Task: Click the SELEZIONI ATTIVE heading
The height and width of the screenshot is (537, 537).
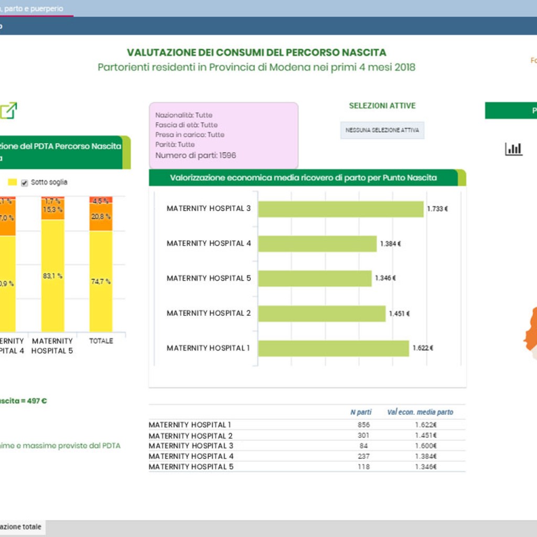Action: click(382, 106)
